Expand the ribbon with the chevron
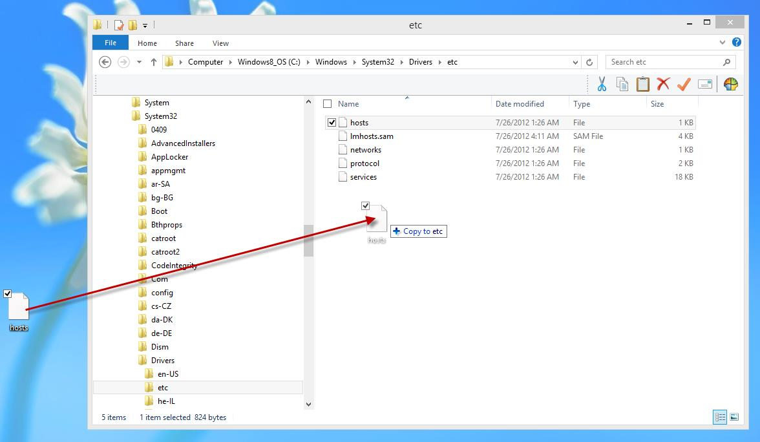The height and width of the screenshot is (442, 760). (x=723, y=42)
